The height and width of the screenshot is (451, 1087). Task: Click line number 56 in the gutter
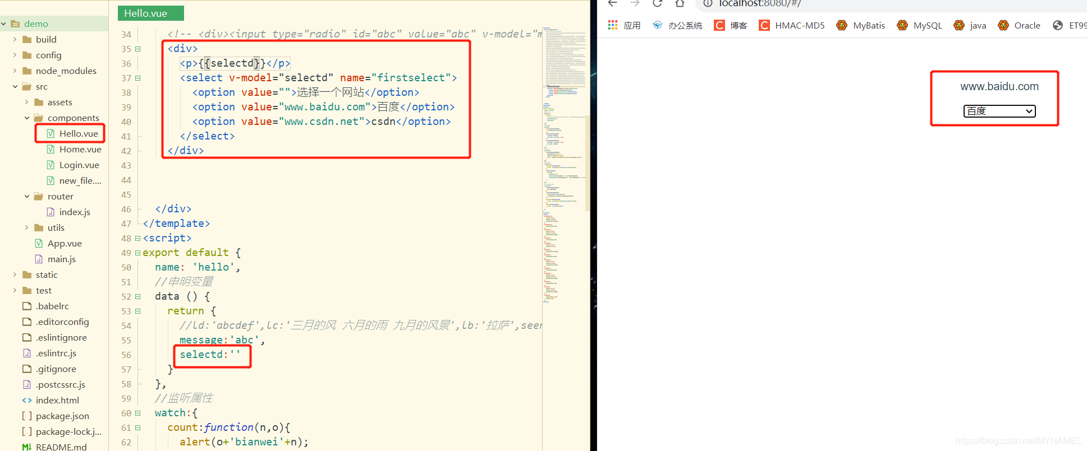coord(126,355)
